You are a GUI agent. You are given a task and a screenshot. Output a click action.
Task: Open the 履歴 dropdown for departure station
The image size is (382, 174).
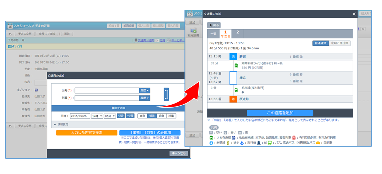tap(145, 91)
